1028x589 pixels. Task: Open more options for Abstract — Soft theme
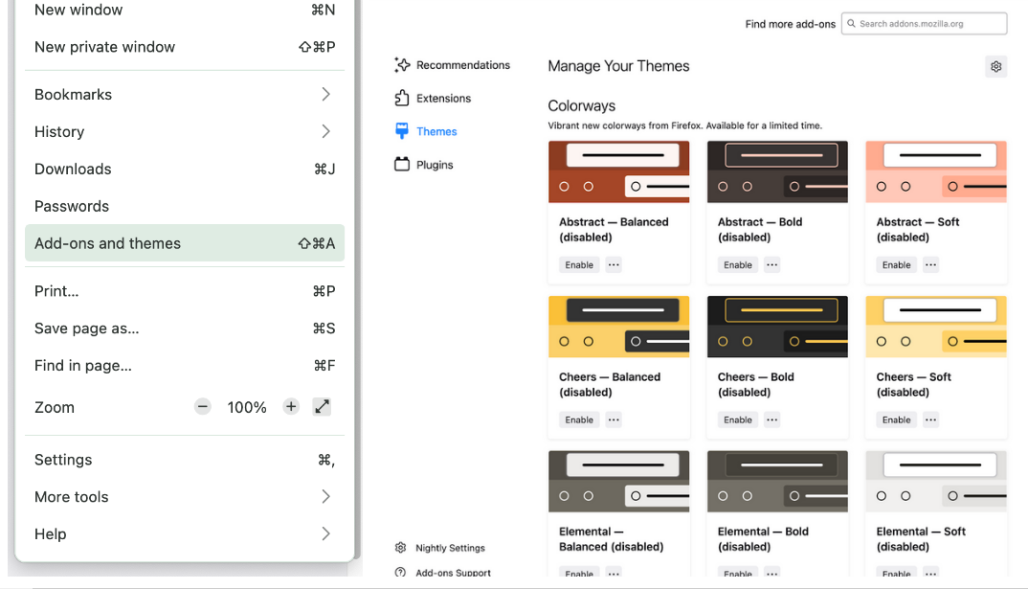(931, 265)
